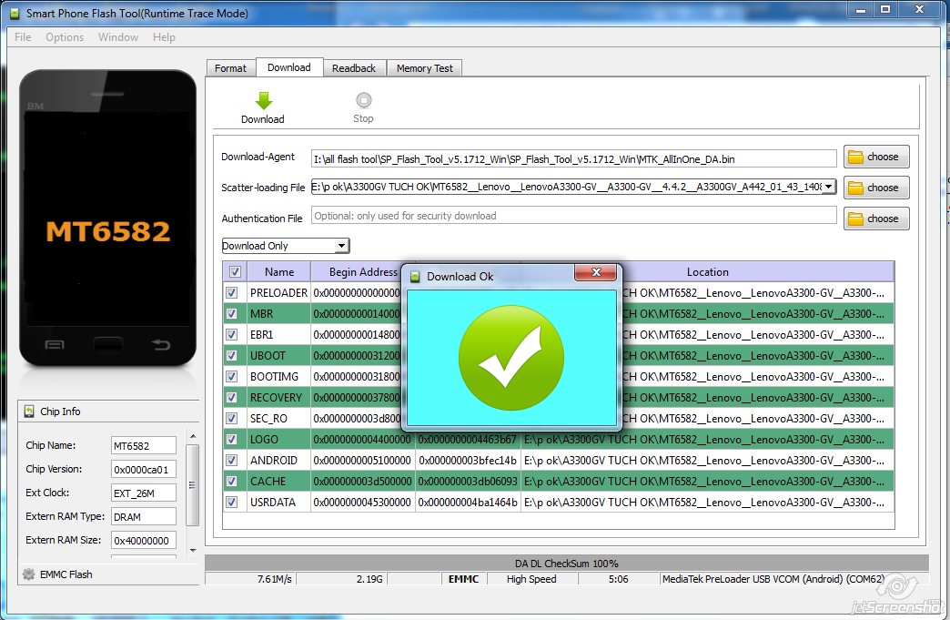Open the Help menu

pyautogui.click(x=164, y=37)
